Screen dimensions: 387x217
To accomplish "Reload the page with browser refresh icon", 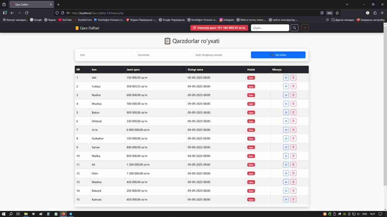I will pyautogui.click(x=26, y=13).
